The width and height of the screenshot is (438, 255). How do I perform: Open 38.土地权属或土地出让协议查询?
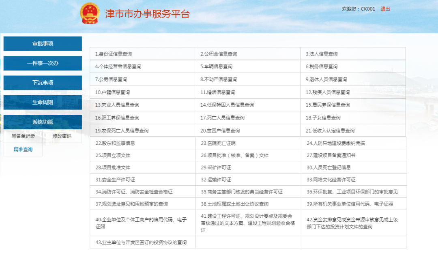[235, 204]
